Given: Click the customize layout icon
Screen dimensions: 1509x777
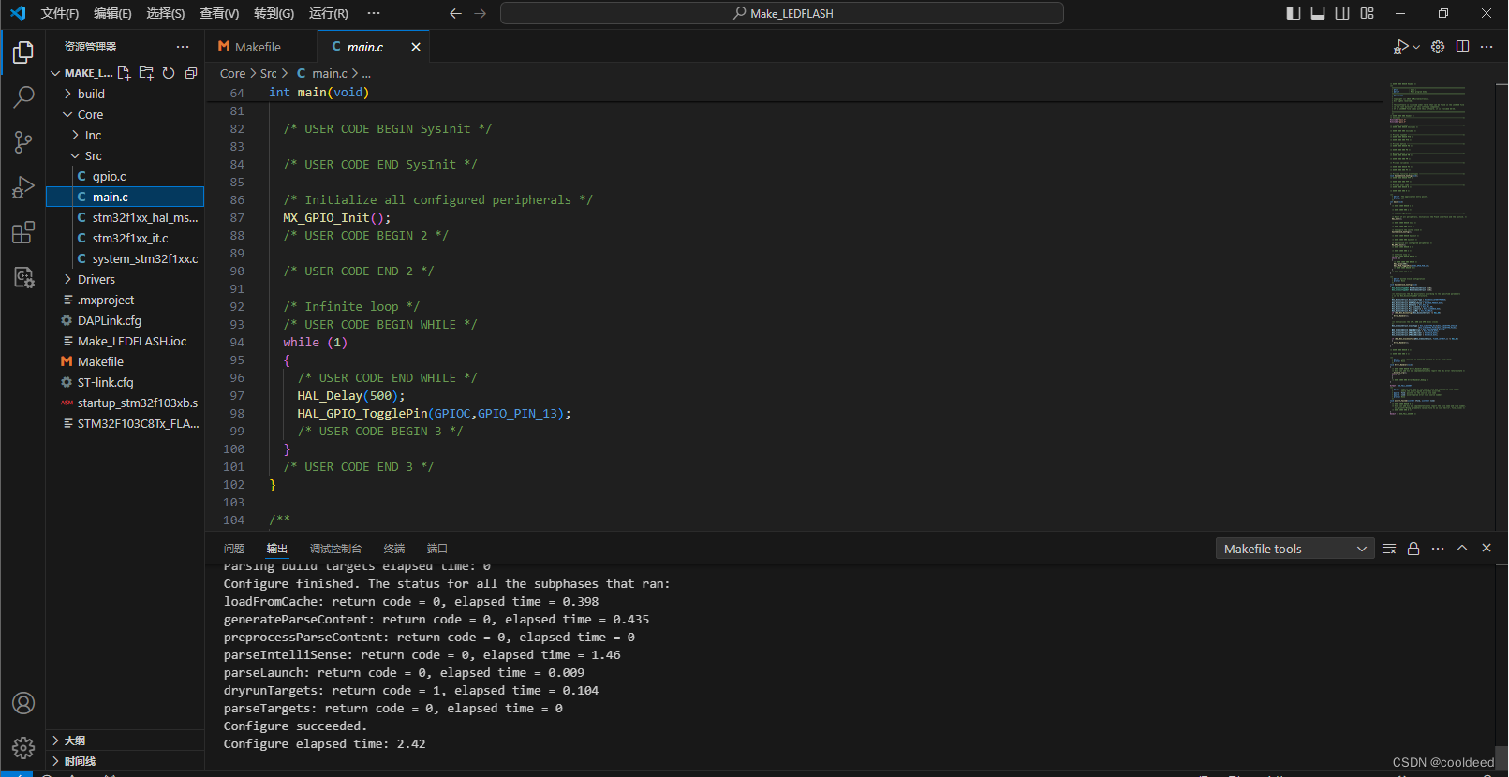Looking at the screenshot, I should pyautogui.click(x=1368, y=13).
